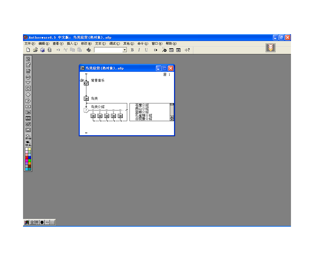Click 孔雀雉介绍 in the response list

pyautogui.click(x=143, y=115)
